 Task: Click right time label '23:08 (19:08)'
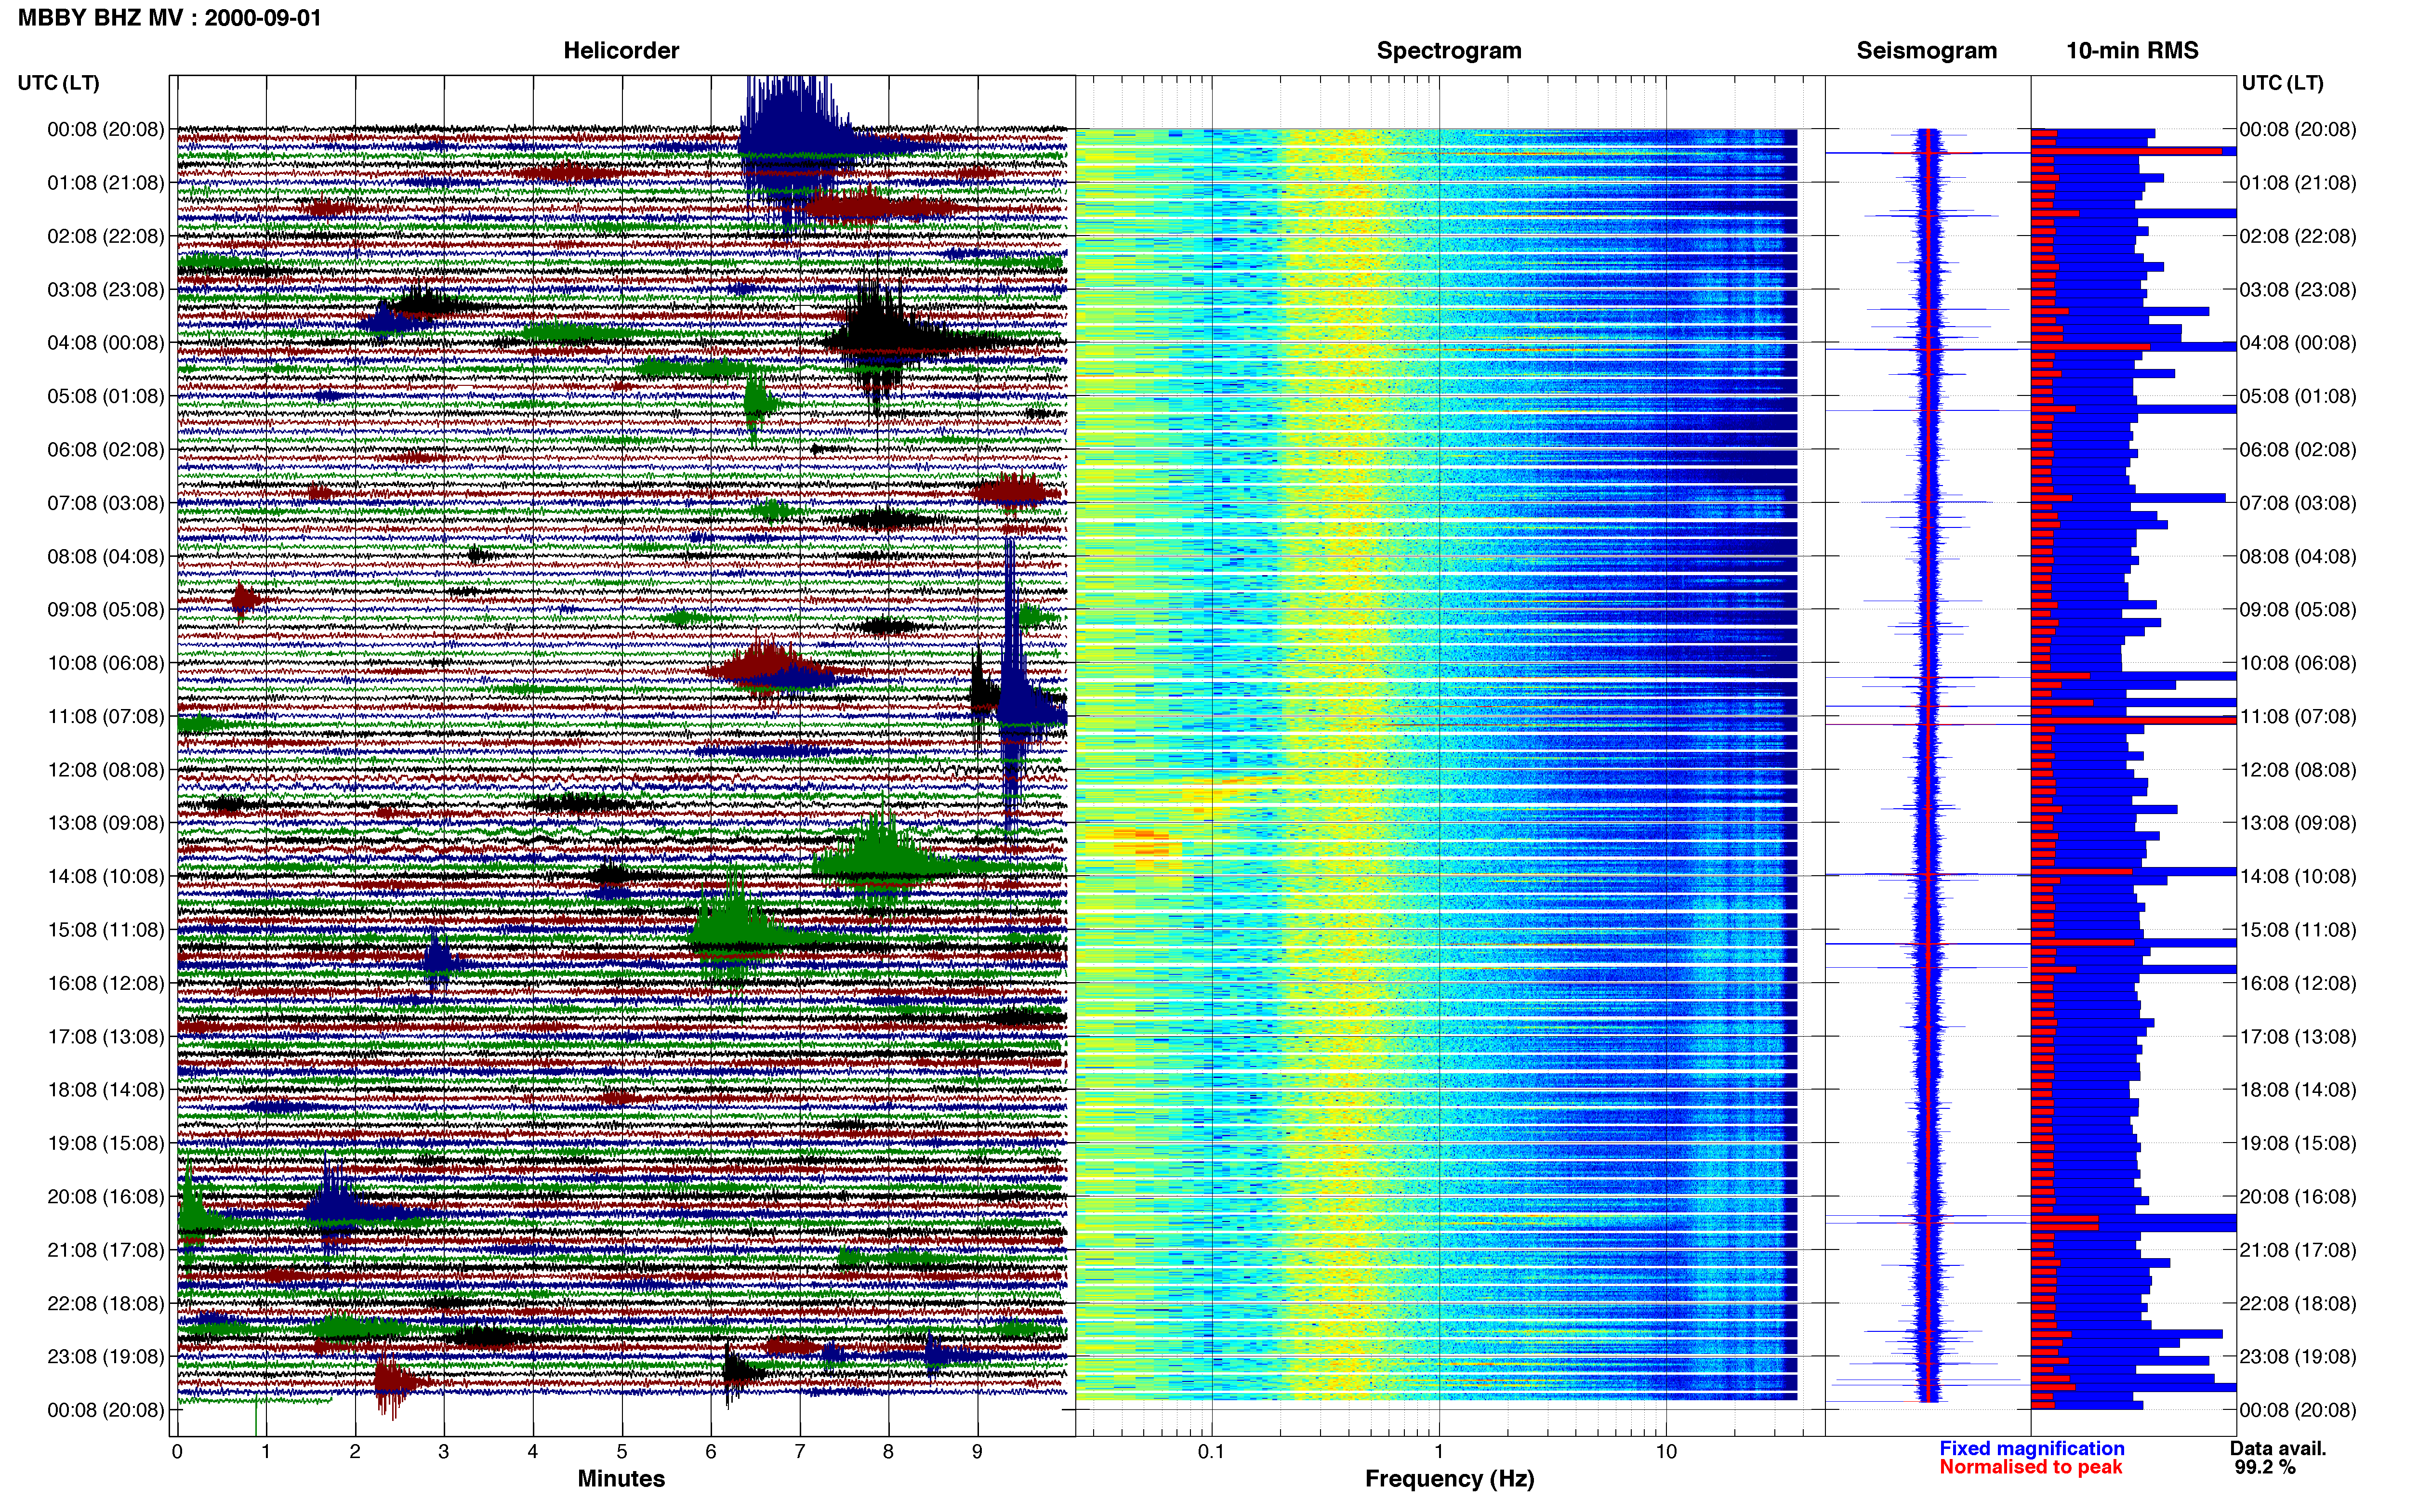coord(2297,1356)
